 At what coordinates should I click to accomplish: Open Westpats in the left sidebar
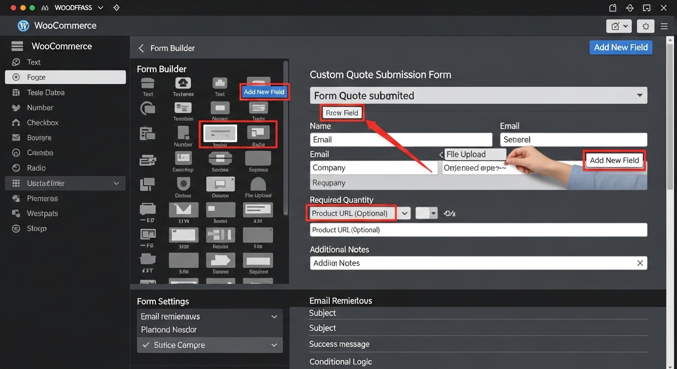[x=42, y=213]
